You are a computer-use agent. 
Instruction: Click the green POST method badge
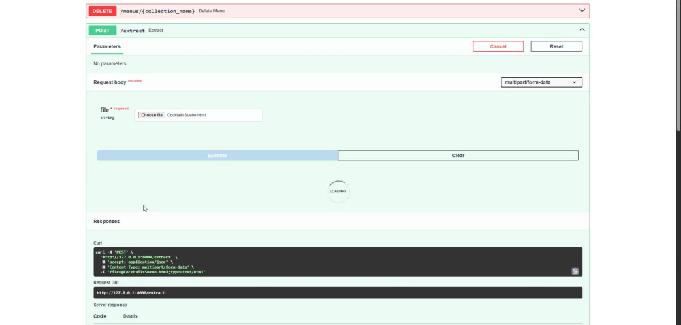tap(103, 31)
